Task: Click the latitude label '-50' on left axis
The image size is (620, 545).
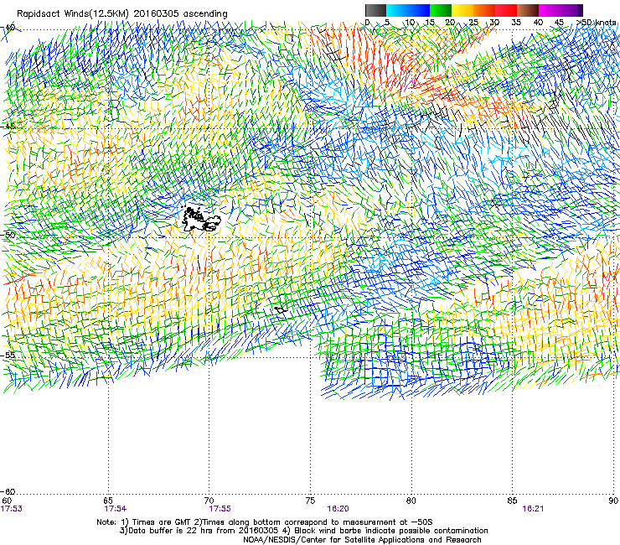Action: click(x=8, y=235)
